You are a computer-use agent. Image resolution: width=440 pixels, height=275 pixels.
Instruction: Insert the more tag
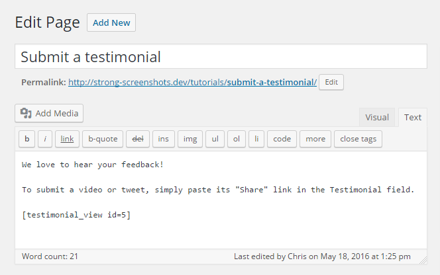[x=315, y=139]
